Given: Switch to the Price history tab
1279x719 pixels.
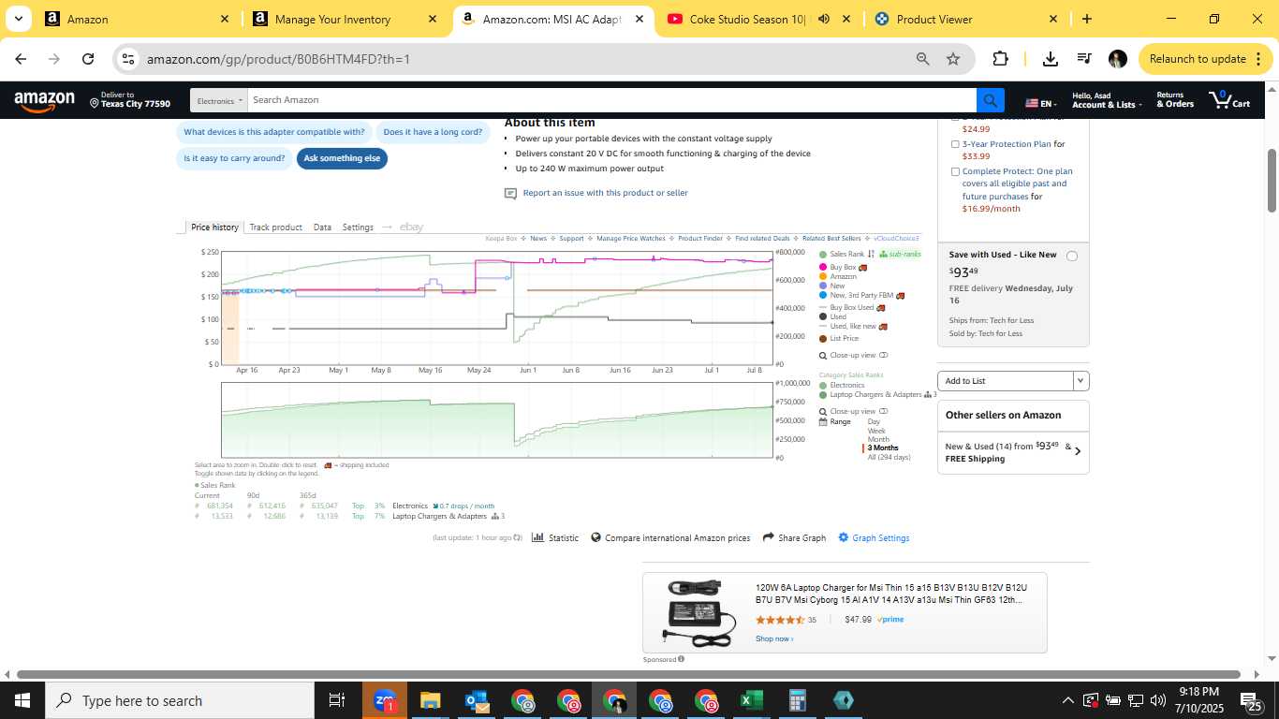Looking at the screenshot, I should [x=214, y=227].
